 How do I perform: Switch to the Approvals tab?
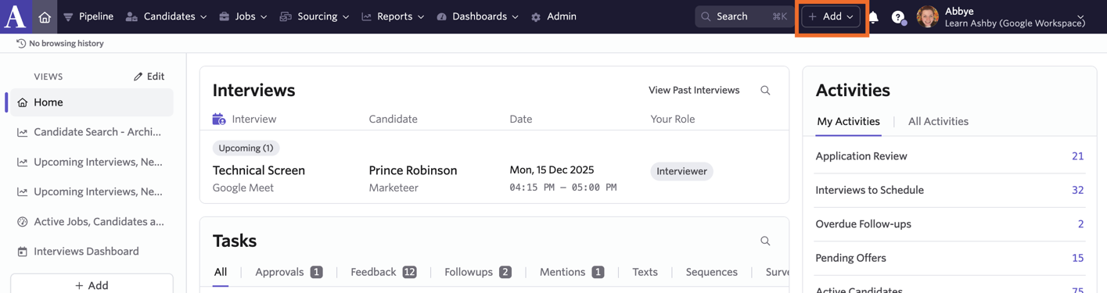289,272
